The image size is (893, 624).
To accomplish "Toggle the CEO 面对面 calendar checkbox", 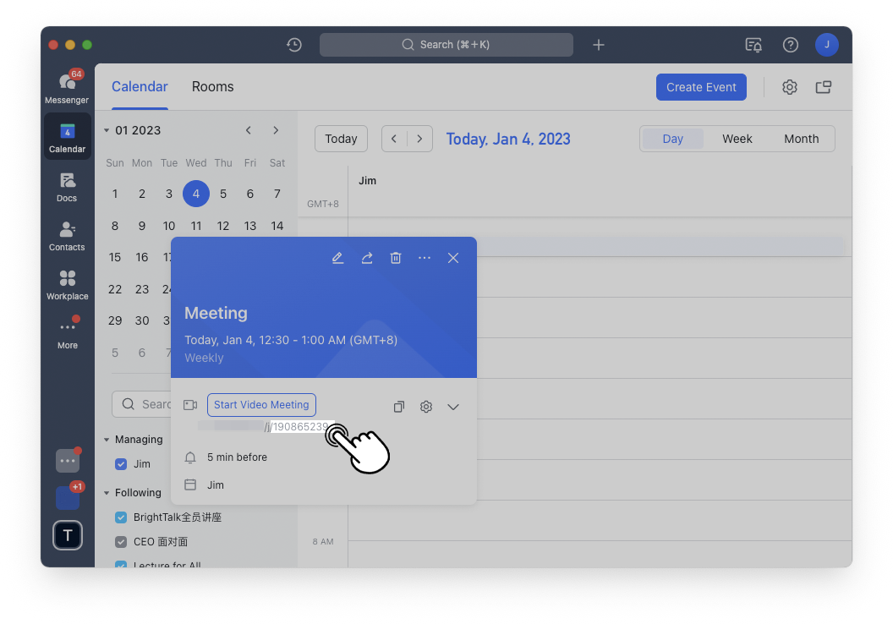I will tap(121, 542).
